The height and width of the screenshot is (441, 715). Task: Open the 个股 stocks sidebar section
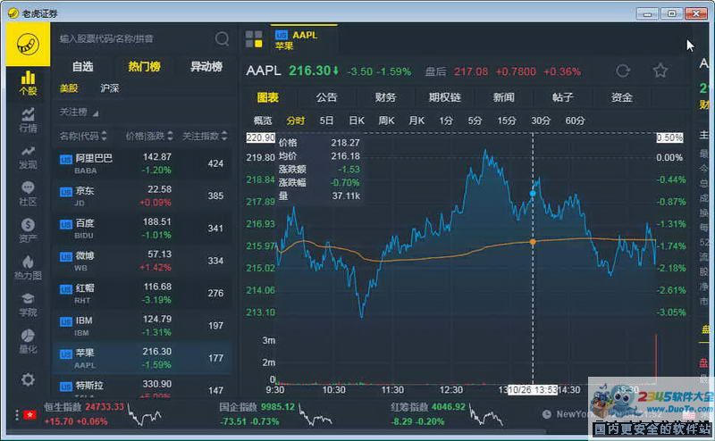(28, 83)
